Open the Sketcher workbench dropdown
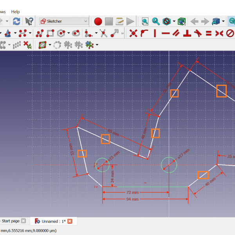Image resolution: width=235 pixels, height=235 pixels. click(x=64, y=21)
